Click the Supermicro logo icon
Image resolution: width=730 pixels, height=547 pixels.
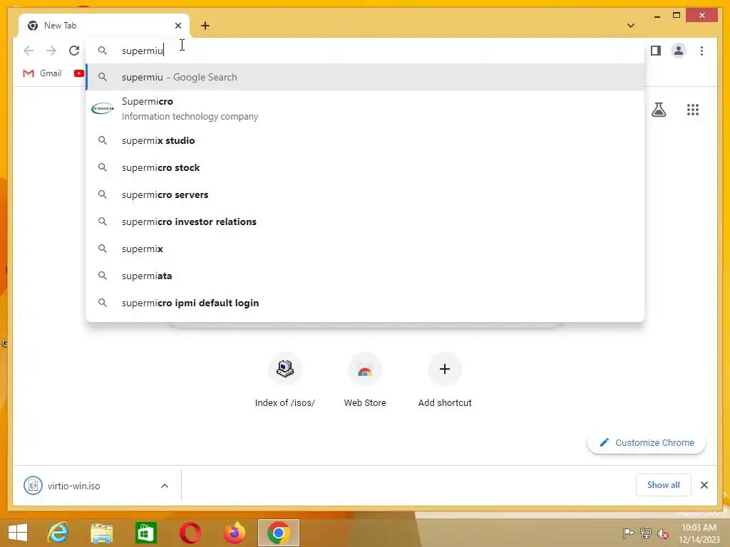click(103, 108)
